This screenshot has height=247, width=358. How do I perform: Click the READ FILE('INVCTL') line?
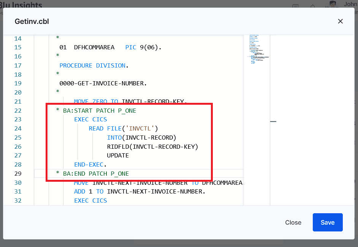[123, 129]
